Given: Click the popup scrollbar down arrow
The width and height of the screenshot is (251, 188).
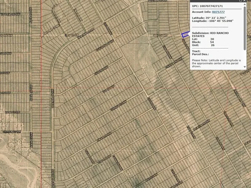Looking at the screenshot, I should click(245, 67).
